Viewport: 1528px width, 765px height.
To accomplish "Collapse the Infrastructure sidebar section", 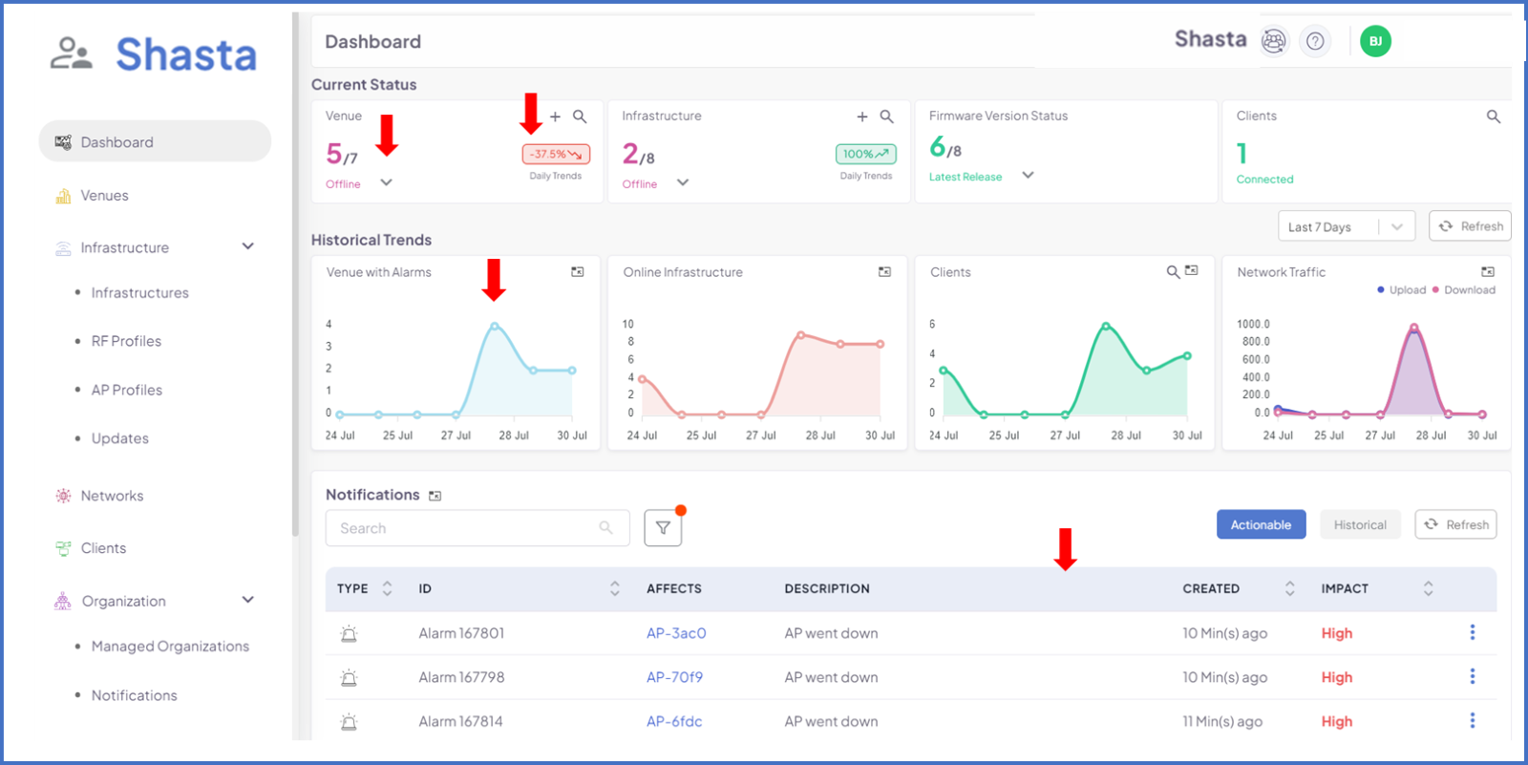I will coord(248,246).
